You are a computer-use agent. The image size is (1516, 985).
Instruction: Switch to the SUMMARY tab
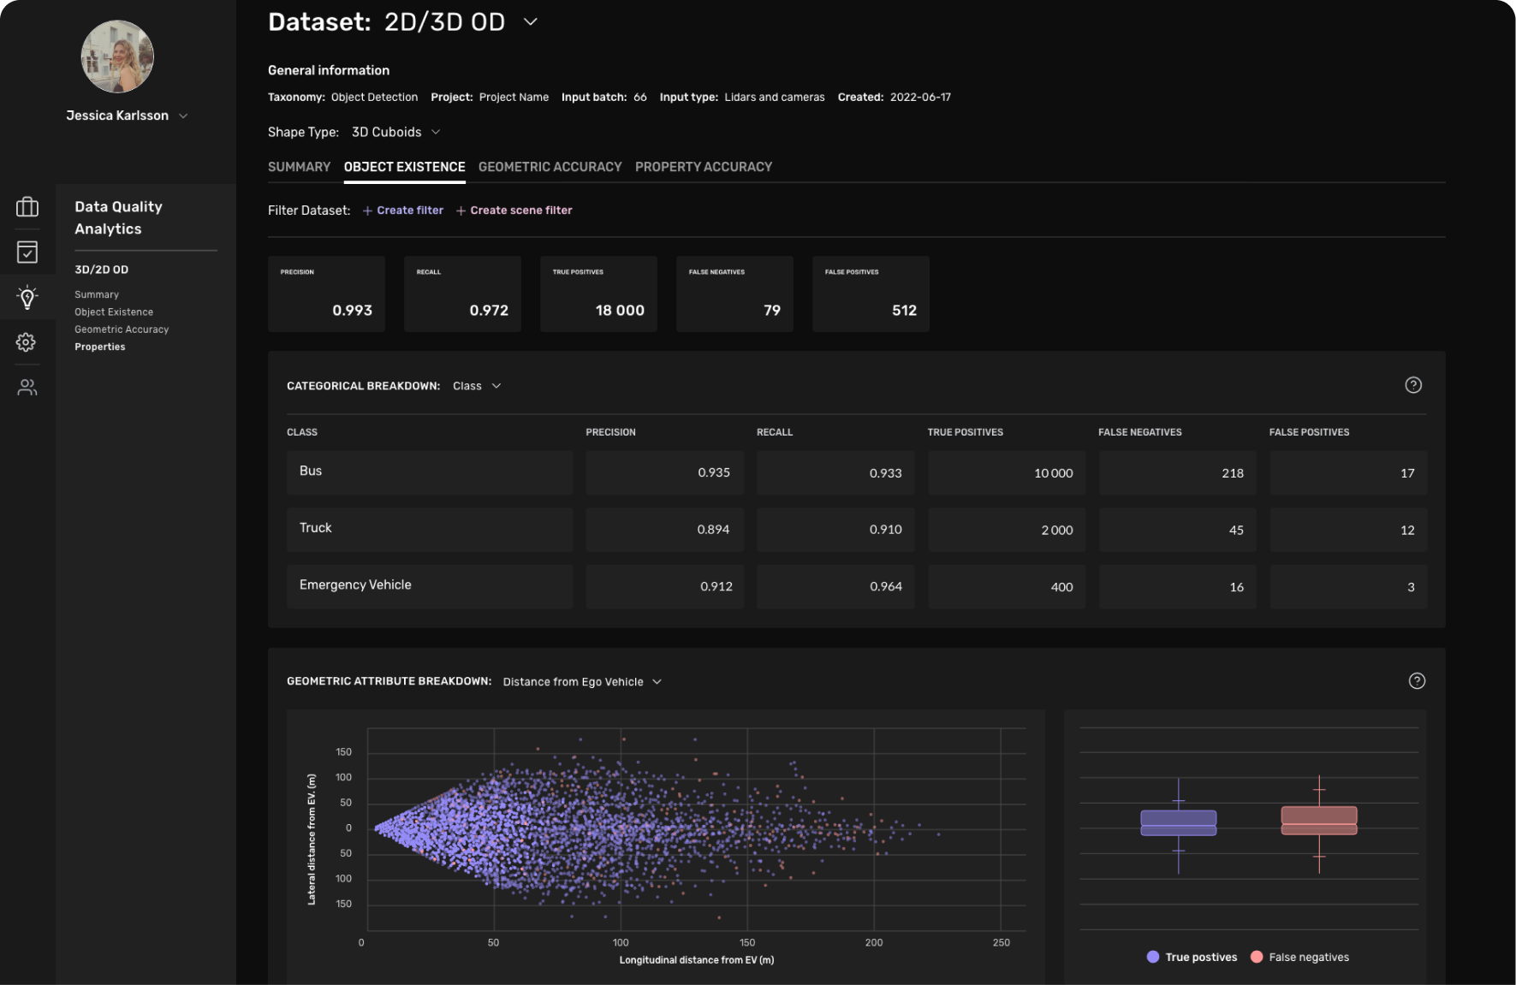tap(299, 167)
